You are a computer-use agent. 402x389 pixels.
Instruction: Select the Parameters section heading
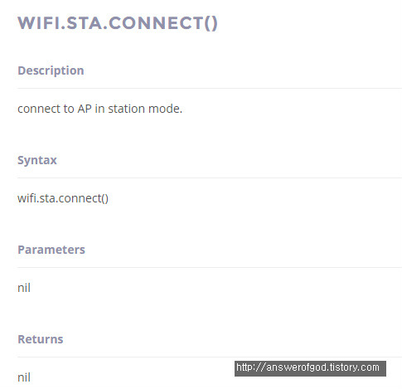tap(51, 250)
